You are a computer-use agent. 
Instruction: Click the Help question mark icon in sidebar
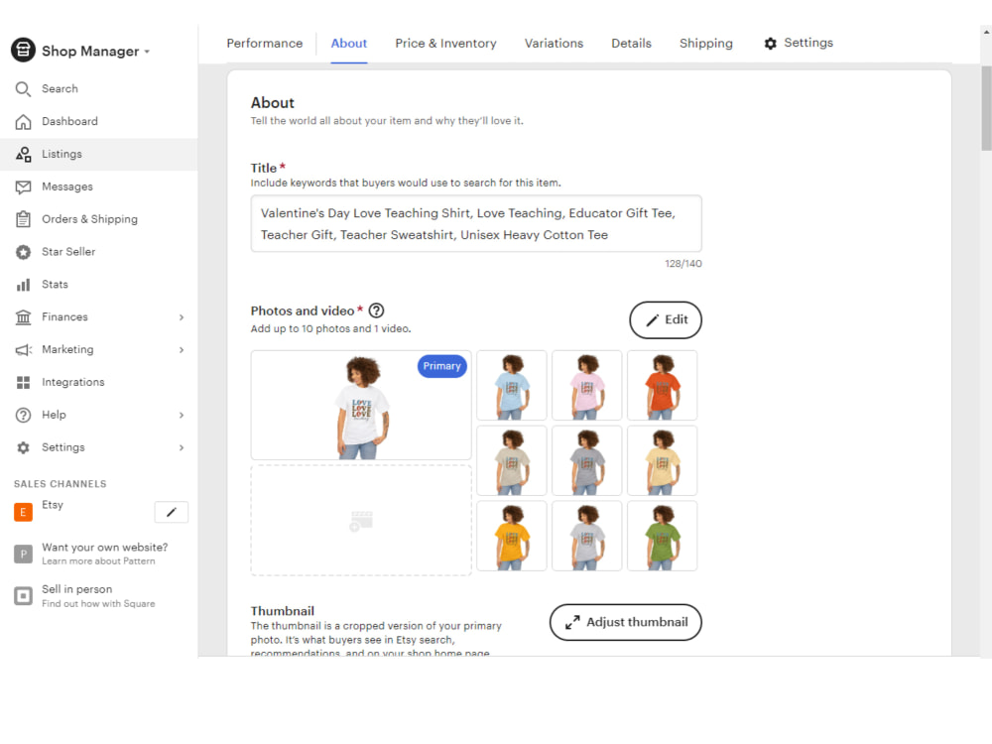[23, 415]
